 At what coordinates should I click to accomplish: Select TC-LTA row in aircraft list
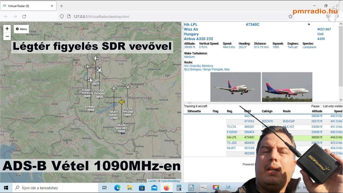(284, 127)
